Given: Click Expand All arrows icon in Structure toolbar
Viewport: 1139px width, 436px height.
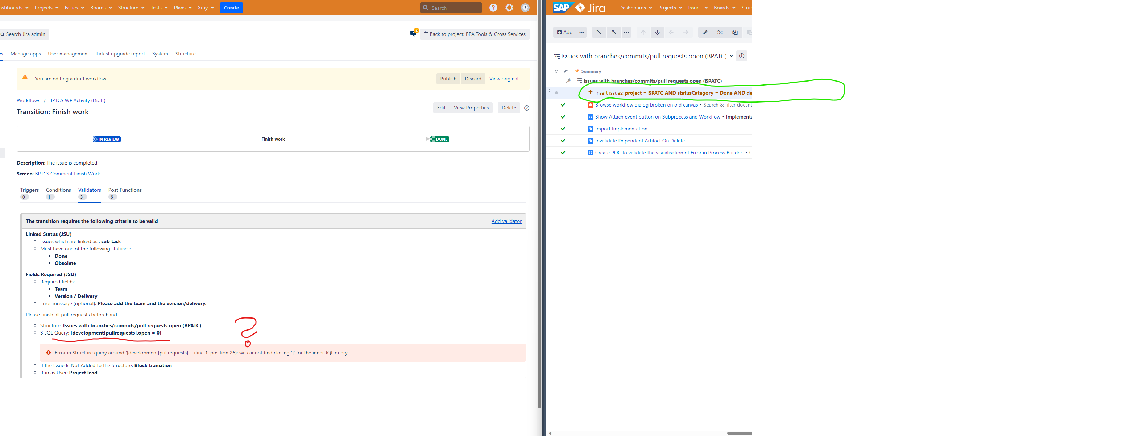Looking at the screenshot, I should point(599,32).
